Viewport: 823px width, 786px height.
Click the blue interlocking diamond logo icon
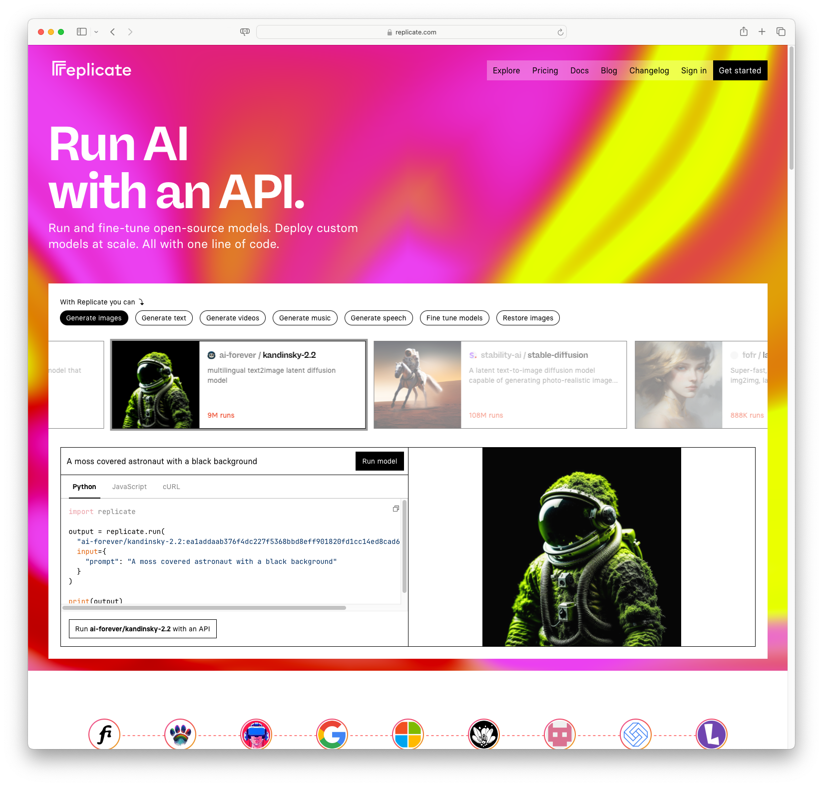click(x=636, y=734)
